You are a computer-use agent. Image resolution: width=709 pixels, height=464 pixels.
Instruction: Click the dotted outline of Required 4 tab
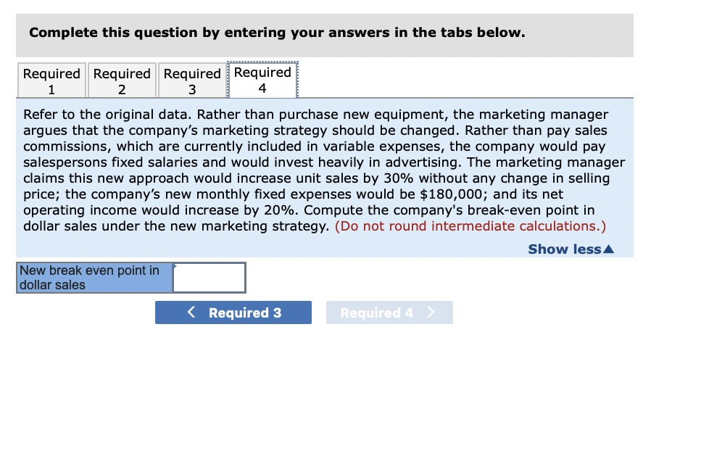262,80
